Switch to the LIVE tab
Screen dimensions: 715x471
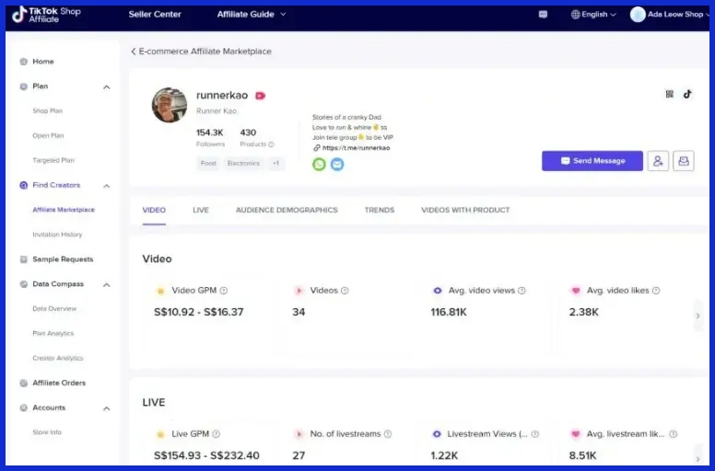(x=201, y=211)
